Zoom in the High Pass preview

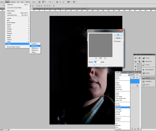point(105,58)
